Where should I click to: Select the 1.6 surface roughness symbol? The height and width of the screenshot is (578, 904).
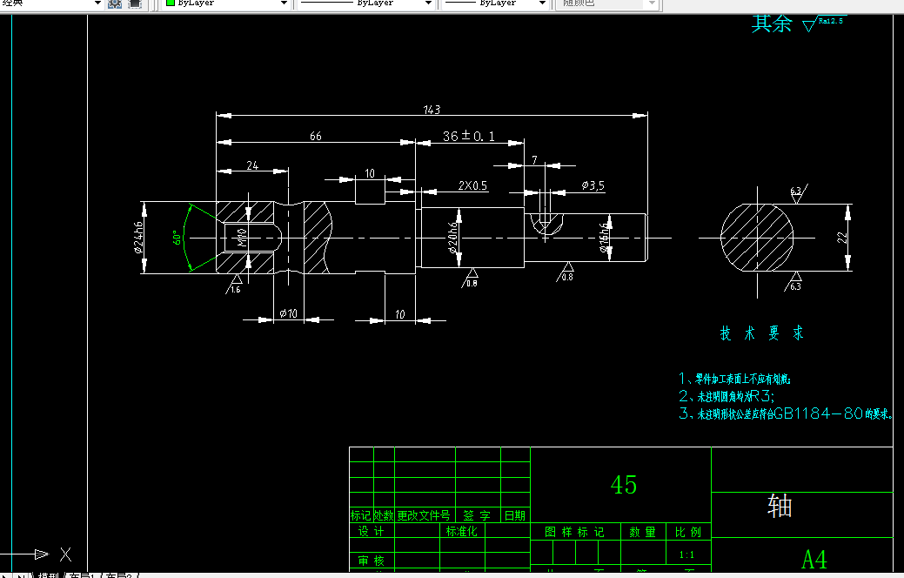pos(234,285)
